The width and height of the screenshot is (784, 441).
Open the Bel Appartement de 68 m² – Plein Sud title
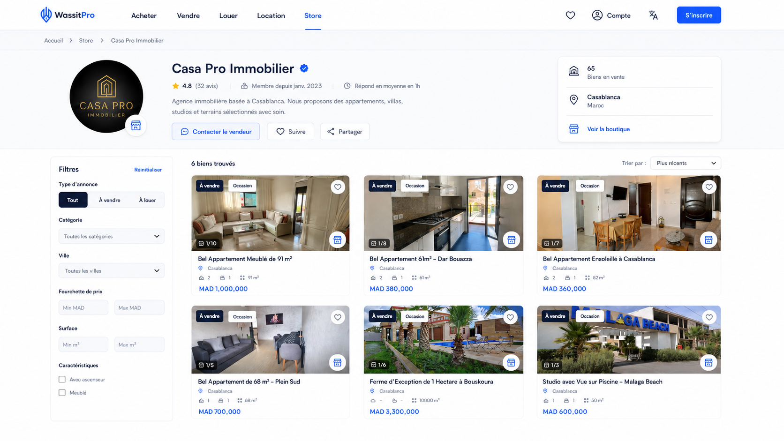(249, 381)
